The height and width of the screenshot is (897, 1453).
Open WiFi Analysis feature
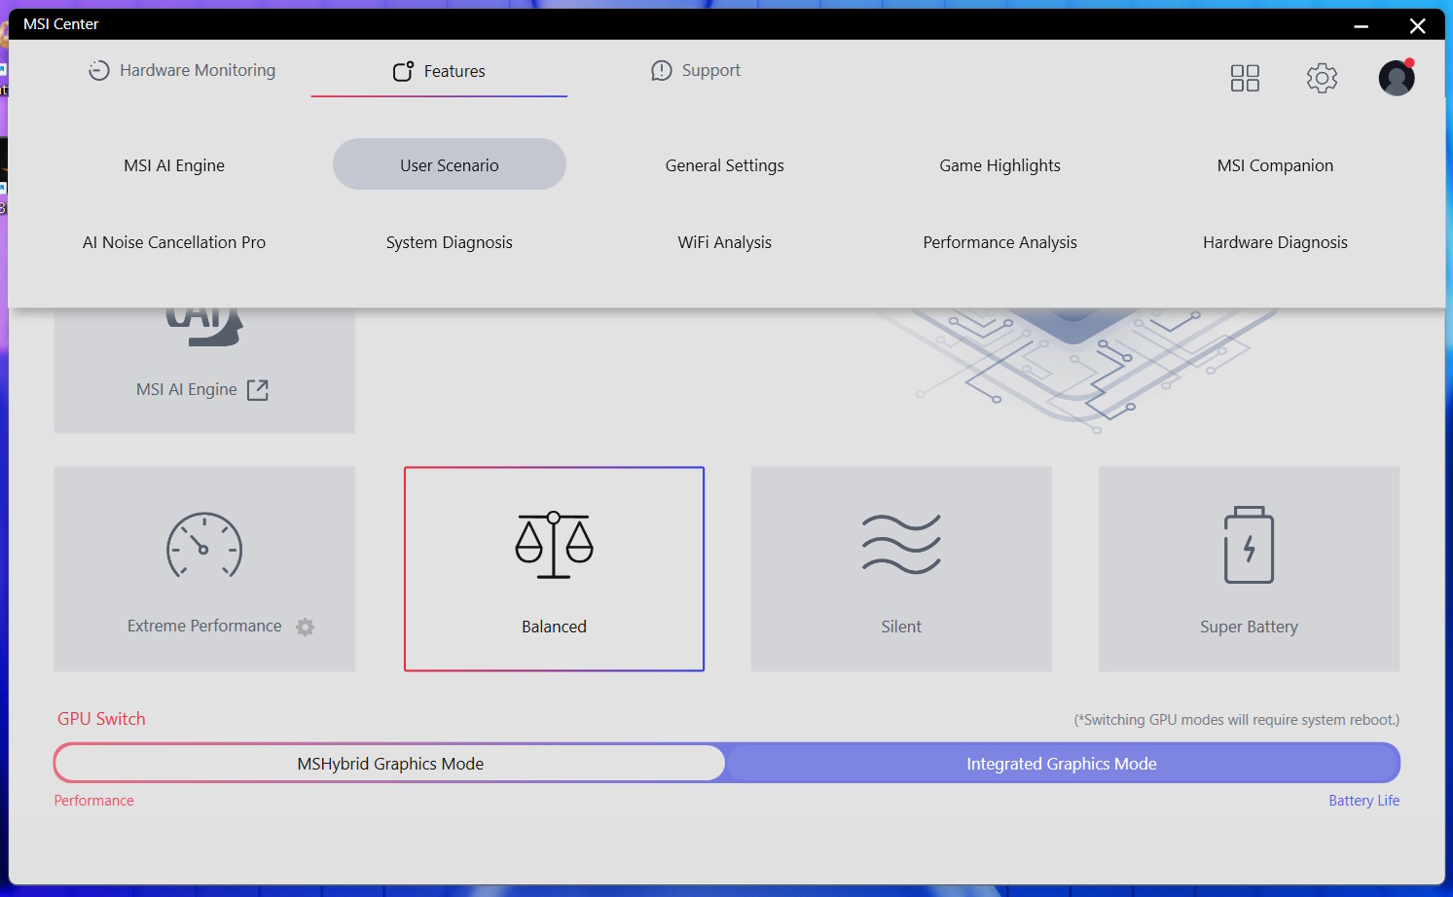[725, 242]
